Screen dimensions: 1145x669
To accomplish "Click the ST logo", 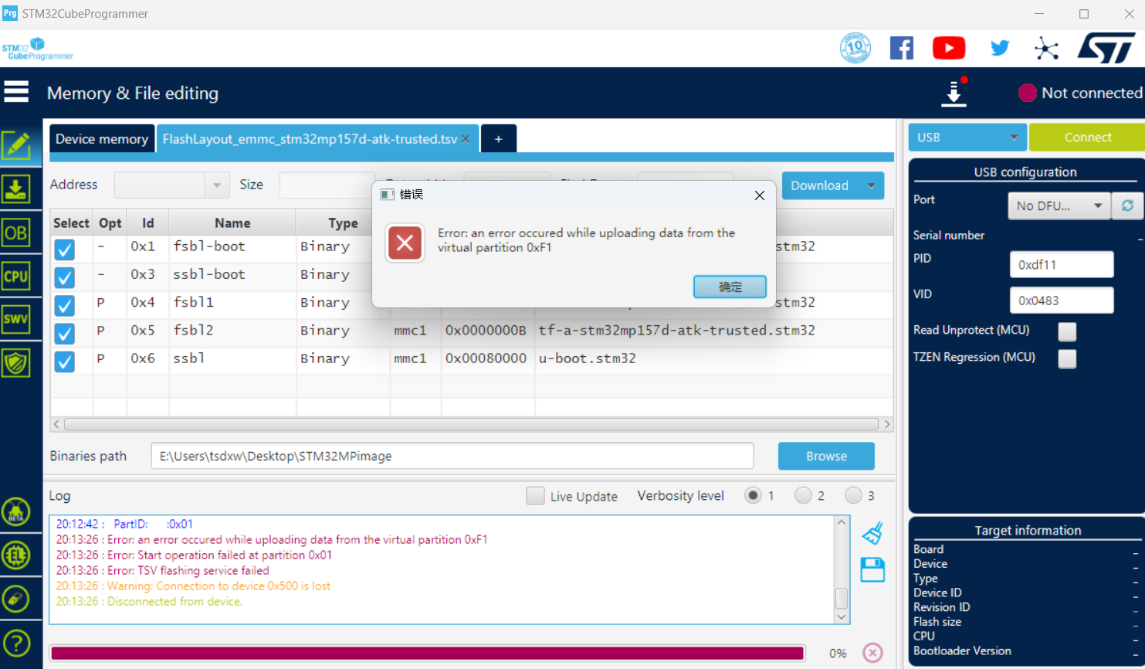I will [1106, 48].
